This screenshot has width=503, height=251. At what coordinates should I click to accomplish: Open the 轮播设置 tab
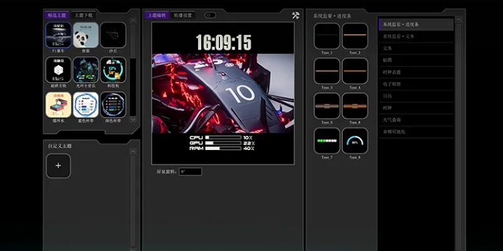[183, 15]
